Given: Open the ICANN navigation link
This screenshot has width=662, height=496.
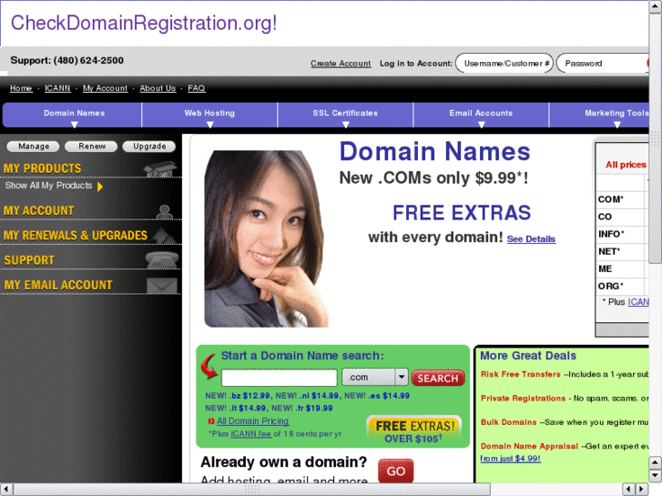Looking at the screenshot, I should click(x=57, y=88).
